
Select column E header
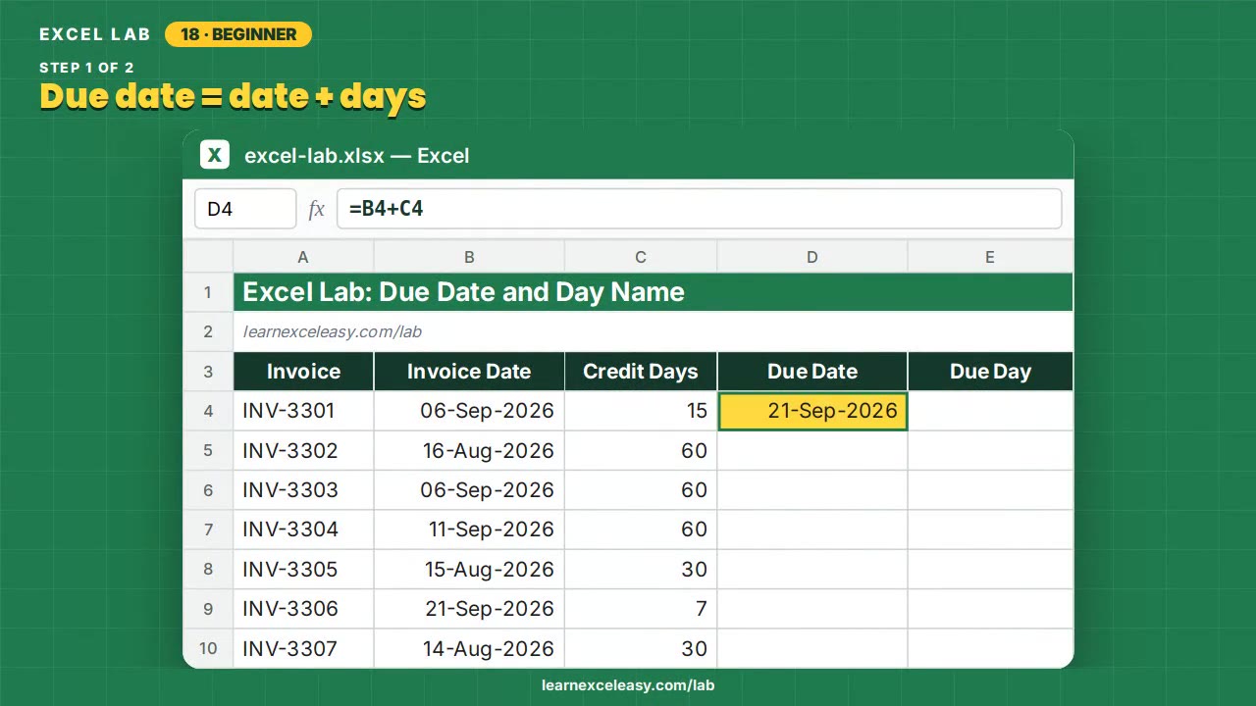point(990,257)
